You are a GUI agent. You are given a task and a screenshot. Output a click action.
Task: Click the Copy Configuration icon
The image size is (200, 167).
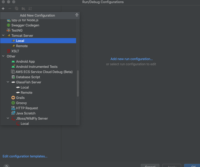click(17, 9)
